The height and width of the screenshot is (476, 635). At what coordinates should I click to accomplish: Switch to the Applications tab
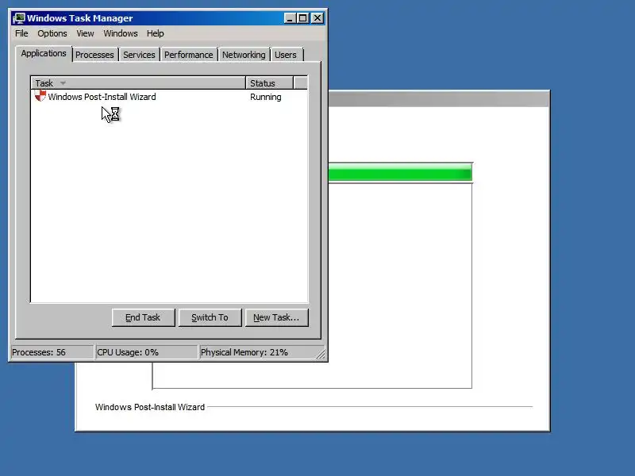[x=44, y=53]
